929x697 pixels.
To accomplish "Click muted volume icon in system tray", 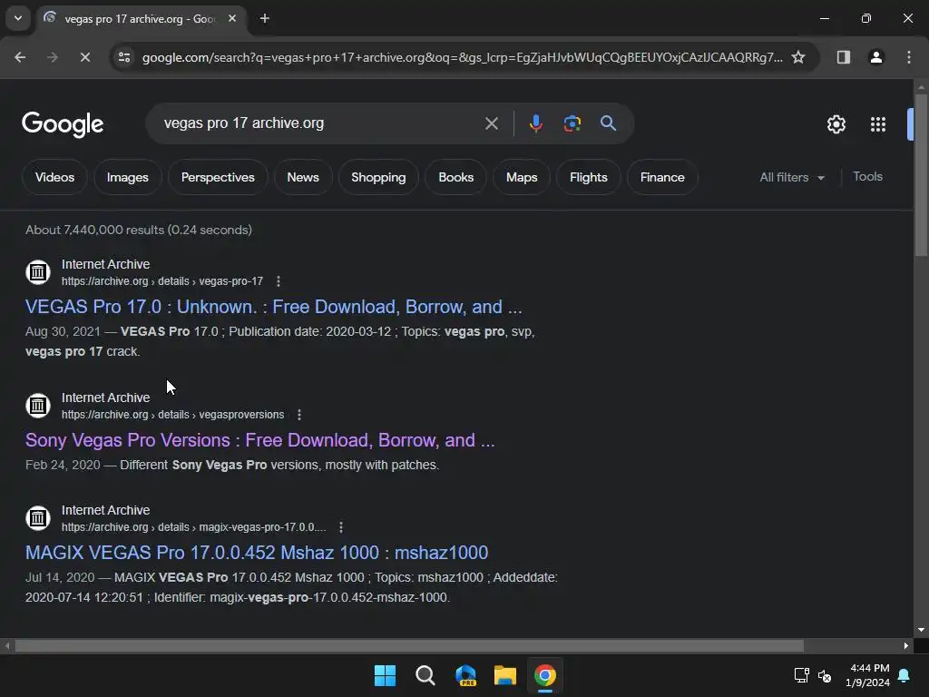I will pyautogui.click(x=824, y=675).
